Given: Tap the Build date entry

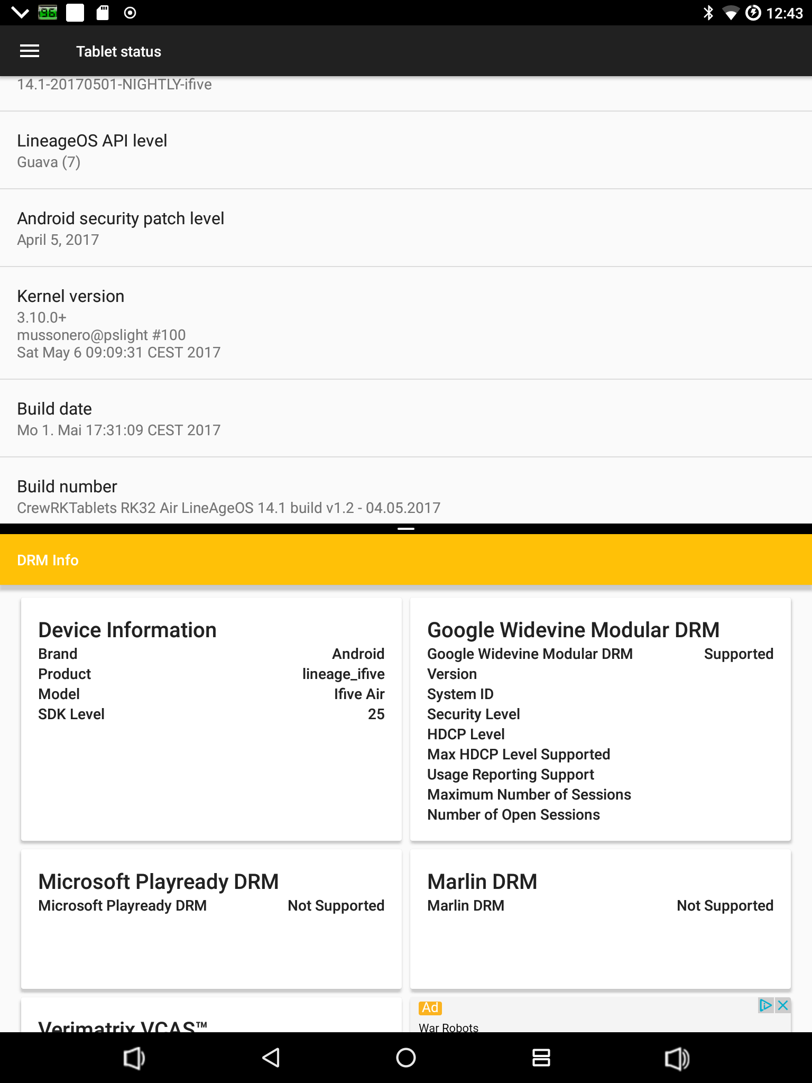Looking at the screenshot, I should [405, 418].
